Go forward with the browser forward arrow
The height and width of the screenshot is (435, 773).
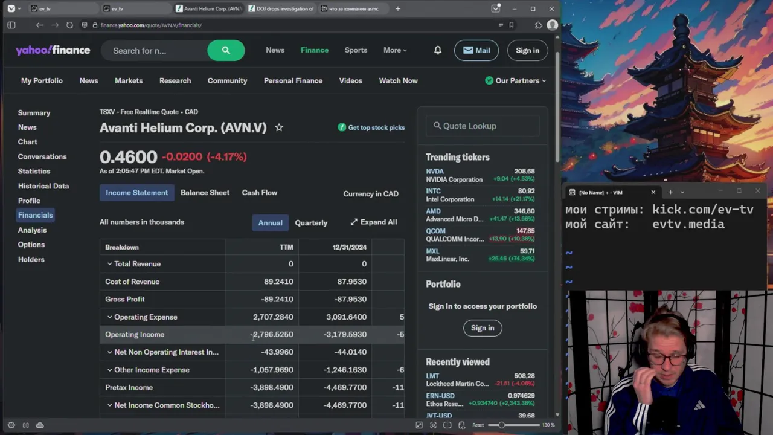click(54, 25)
